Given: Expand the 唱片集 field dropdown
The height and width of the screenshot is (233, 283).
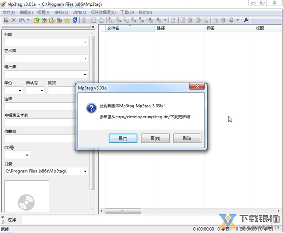Looking at the screenshot, I should (x=85, y=75).
